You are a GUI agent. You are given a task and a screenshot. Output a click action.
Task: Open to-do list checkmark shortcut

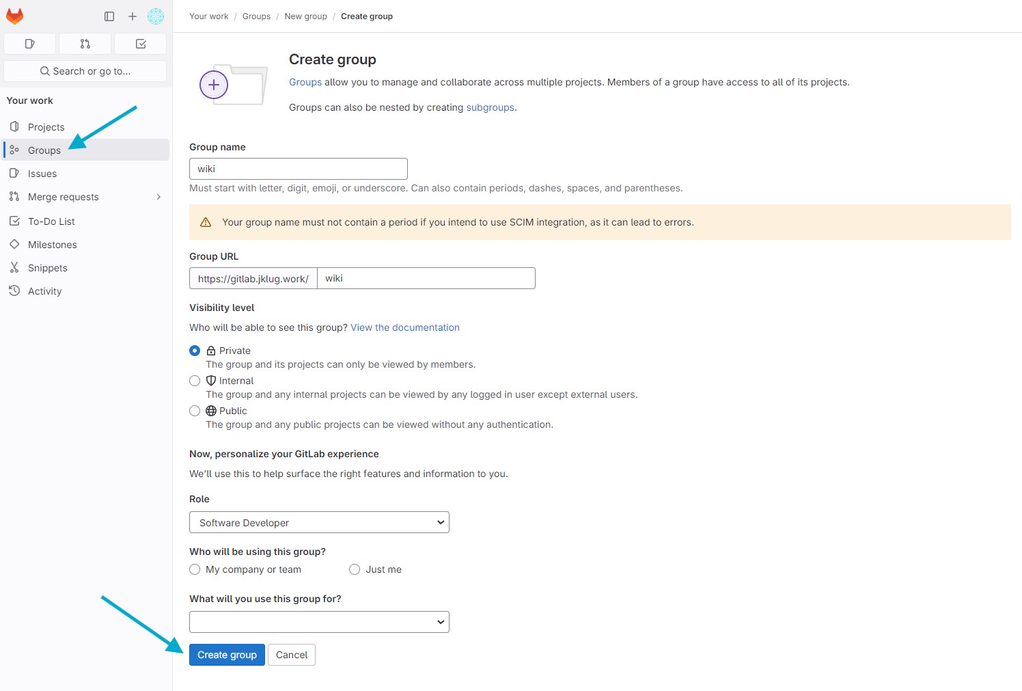point(141,44)
